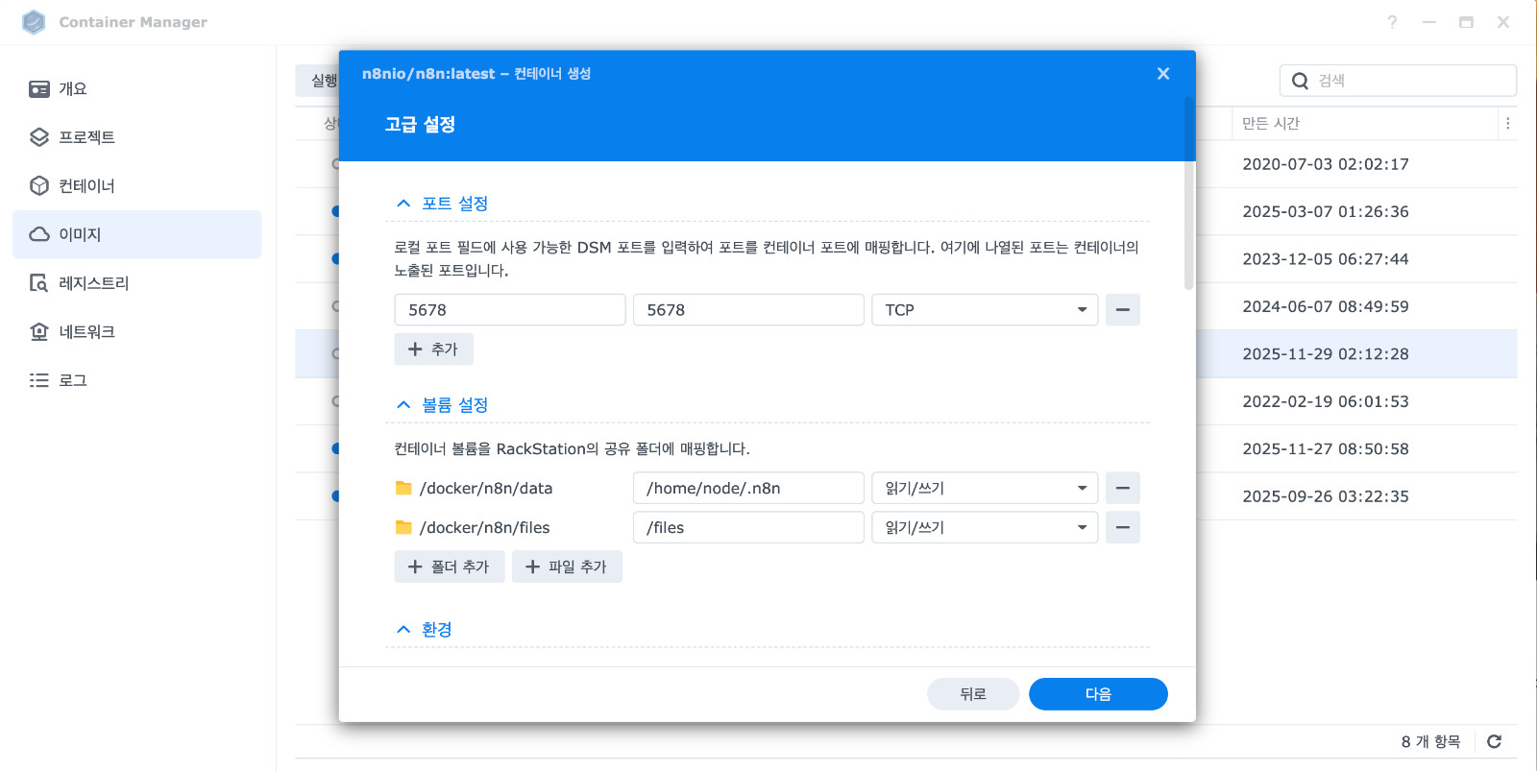Go back with the 뒤로 button
Image resolution: width=1537 pixels, height=771 pixels.
point(973,694)
